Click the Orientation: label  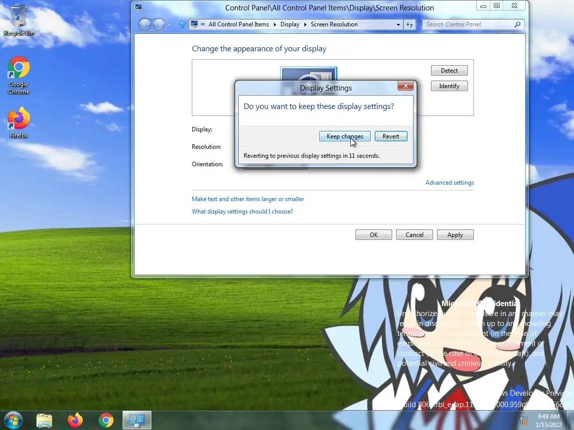click(208, 164)
